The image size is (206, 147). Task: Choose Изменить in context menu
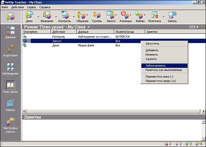pos(164,55)
